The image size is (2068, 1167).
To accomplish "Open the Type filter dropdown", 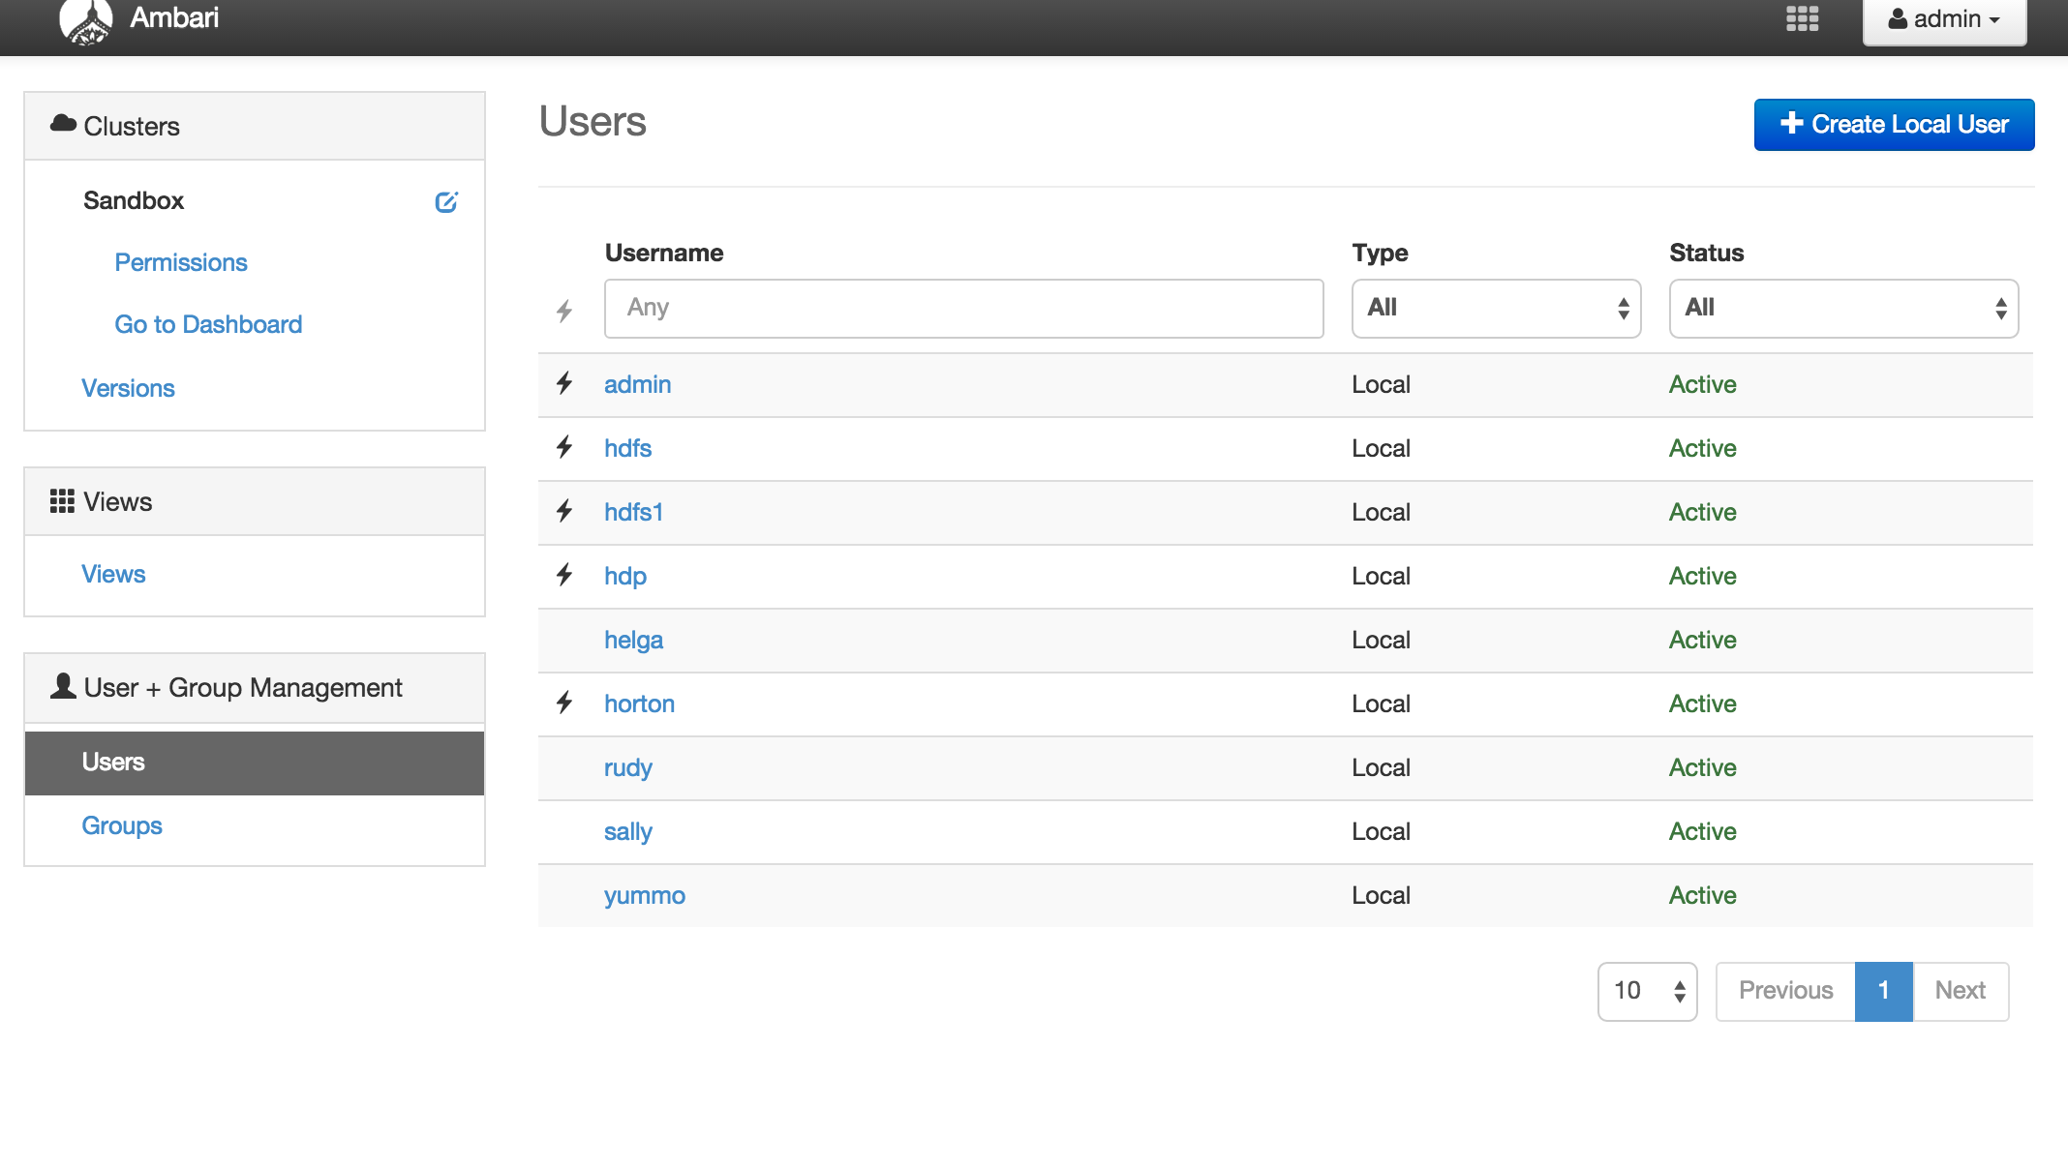I will (x=1496, y=309).
